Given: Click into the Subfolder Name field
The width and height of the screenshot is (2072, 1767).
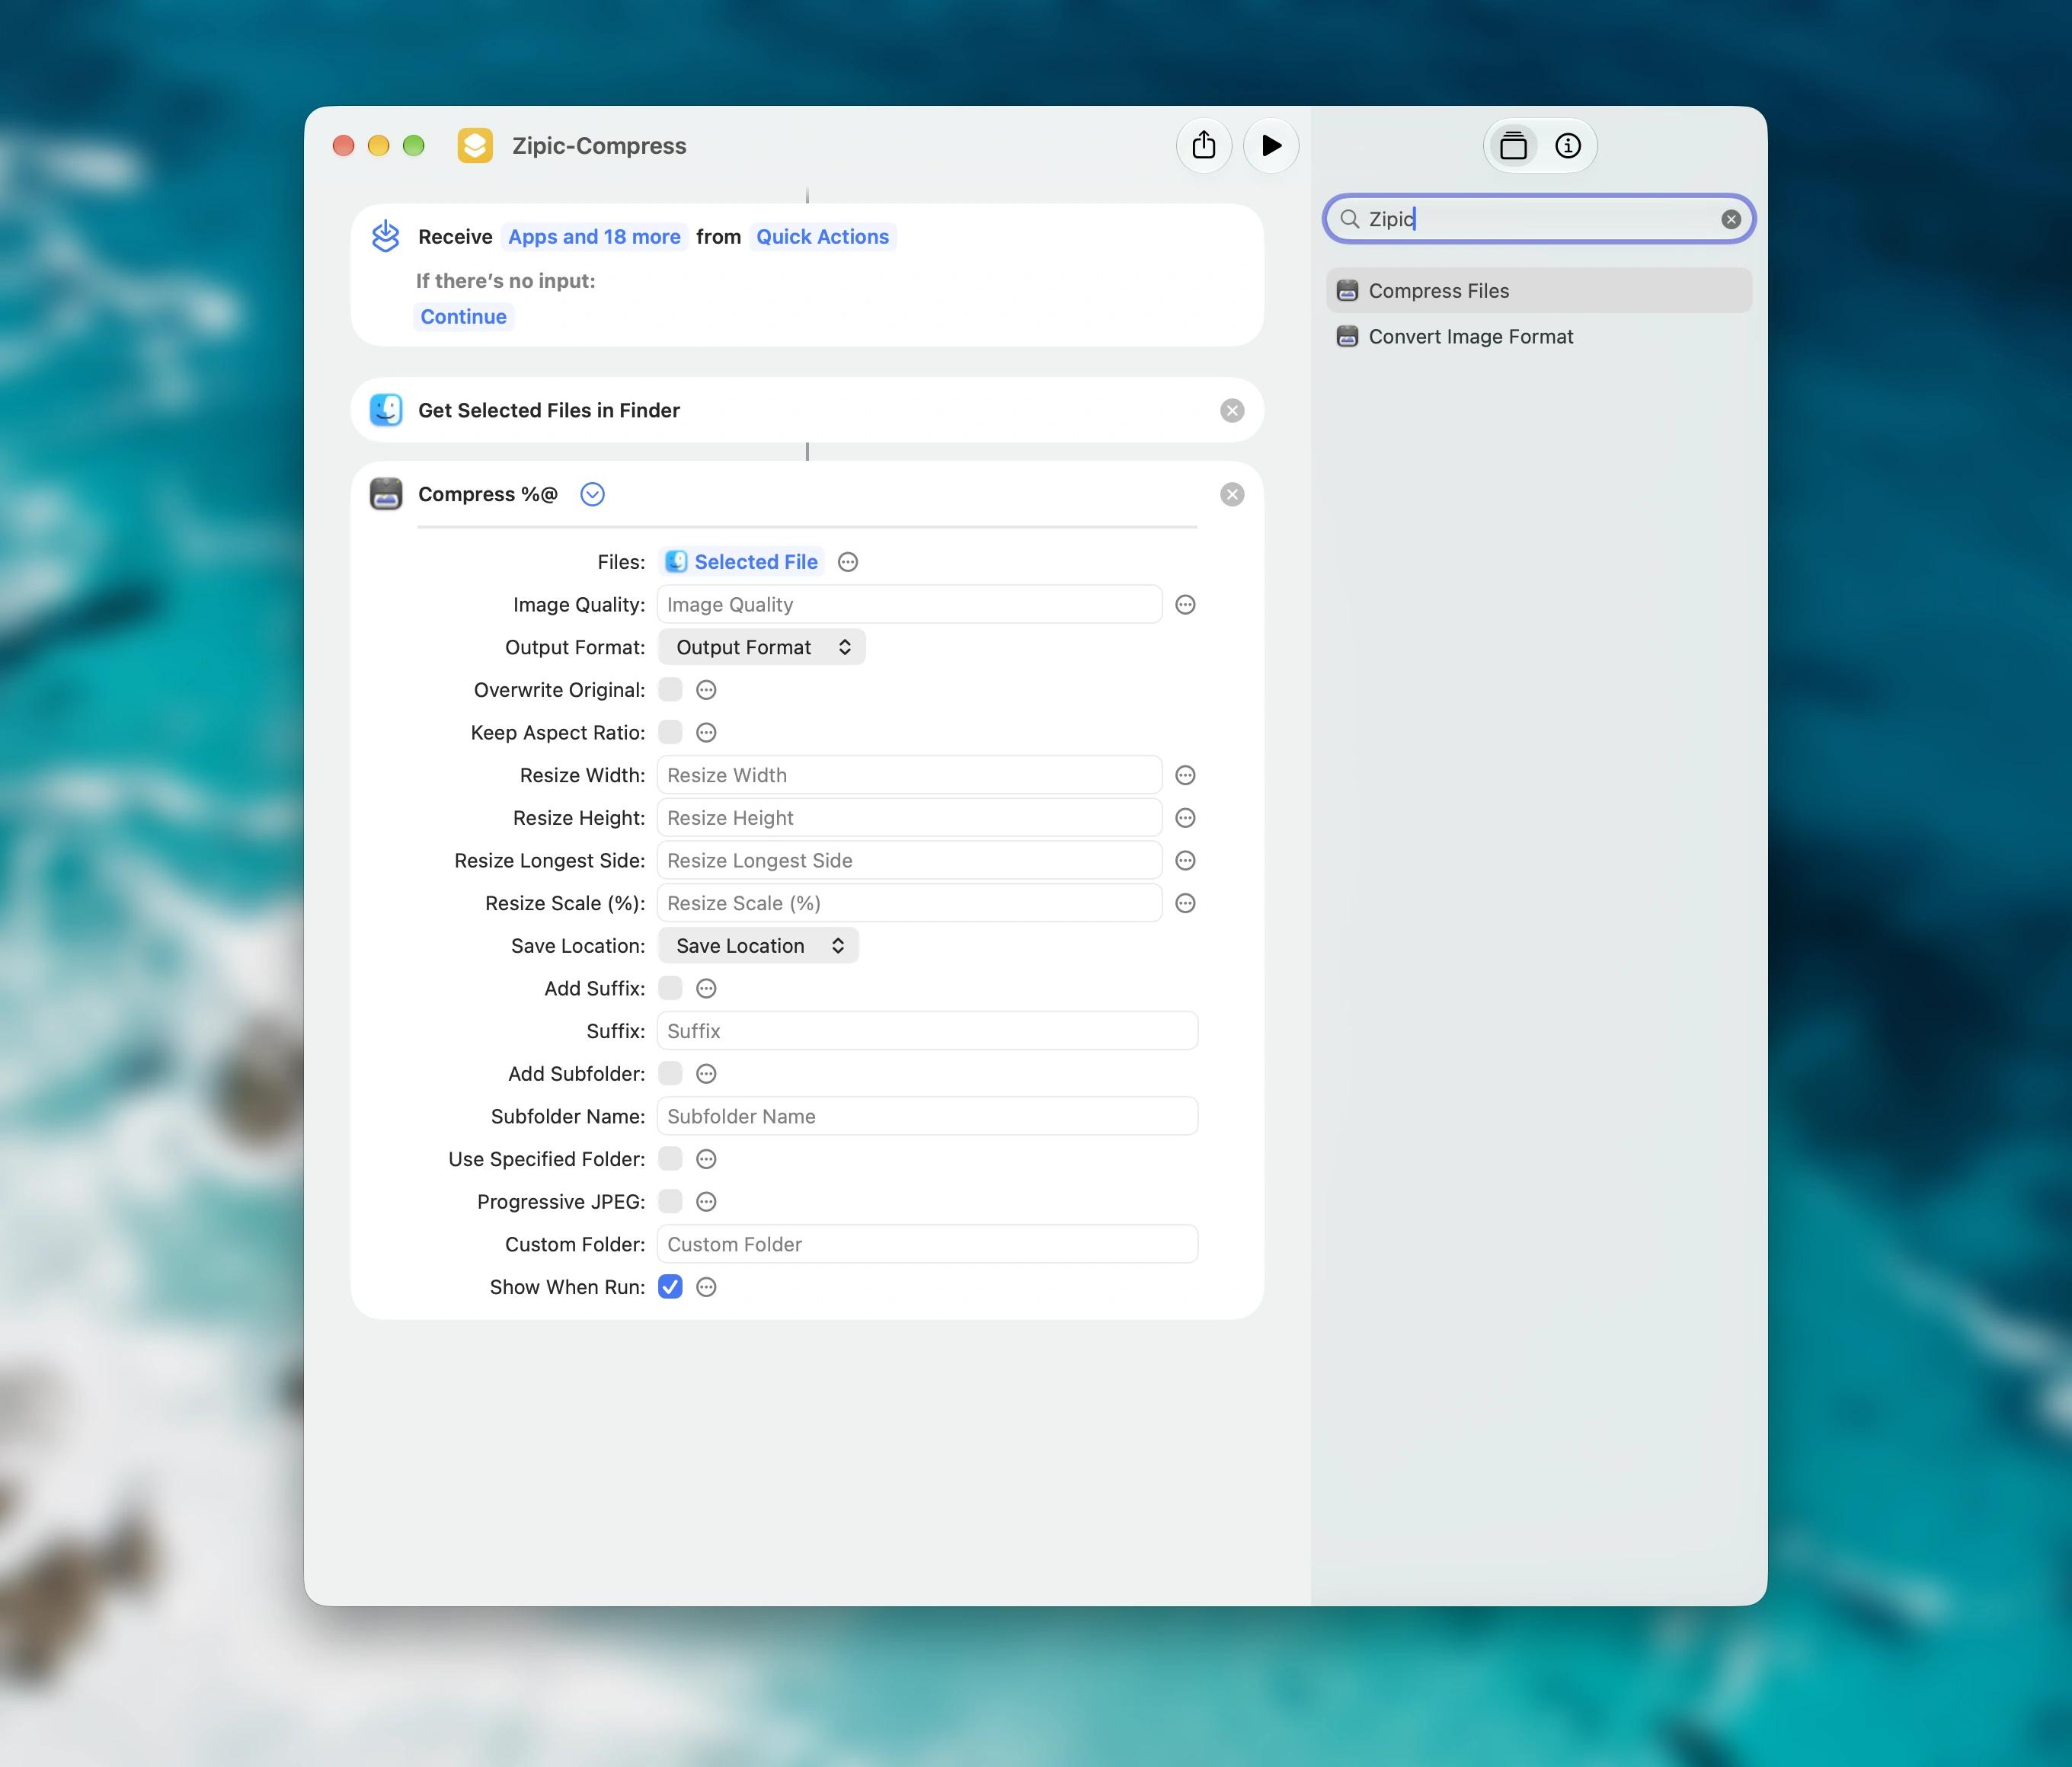Looking at the screenshot, I should point(927,1117).
